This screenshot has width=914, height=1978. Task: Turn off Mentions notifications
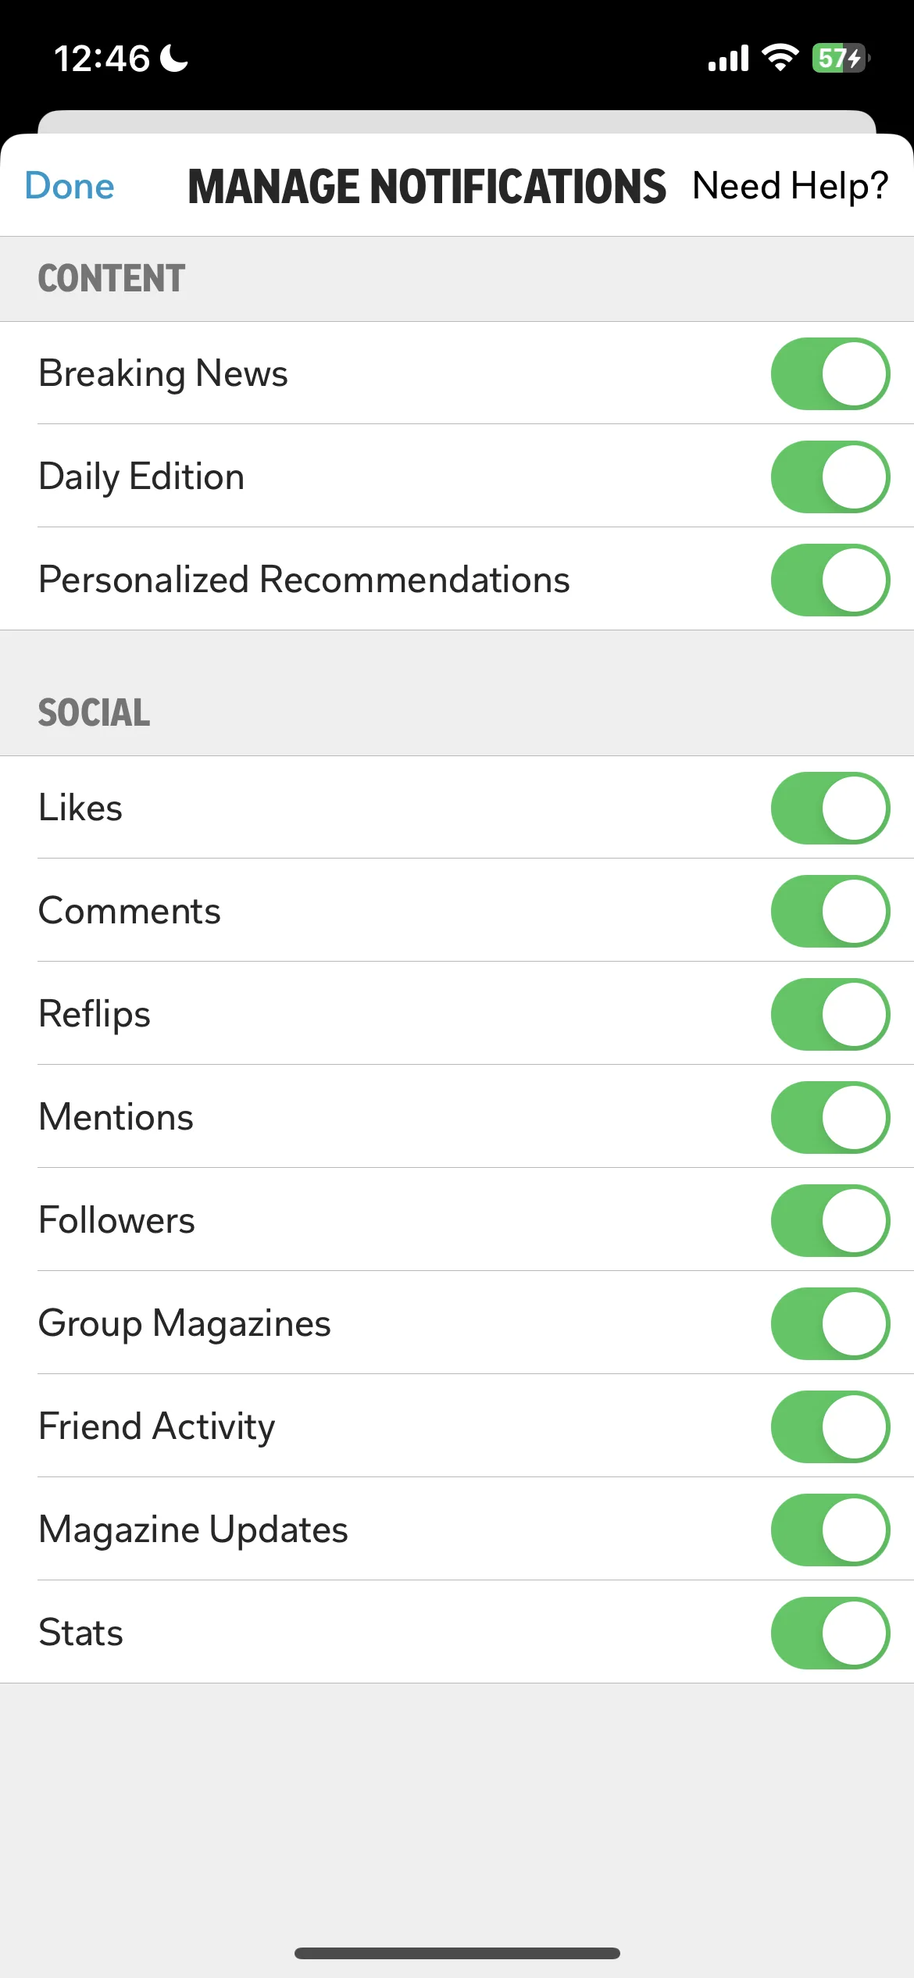click(x=830, y=1117)
